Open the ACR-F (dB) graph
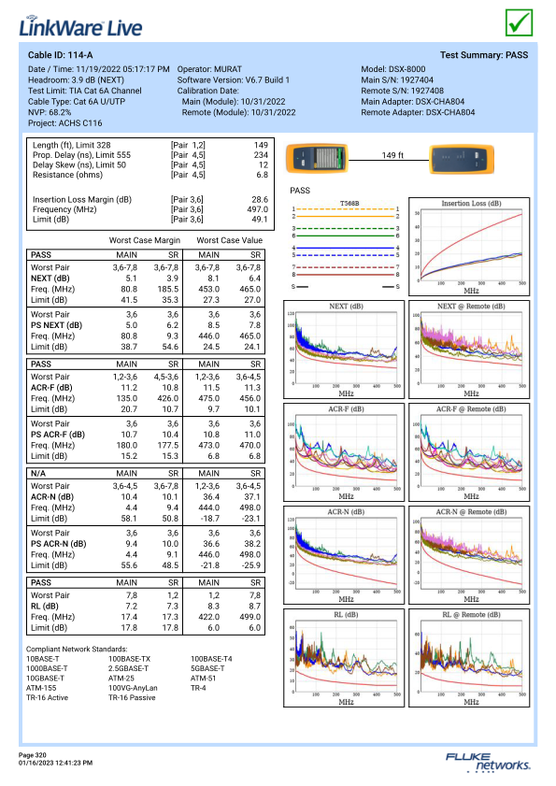556x786 pixels. 344,452
